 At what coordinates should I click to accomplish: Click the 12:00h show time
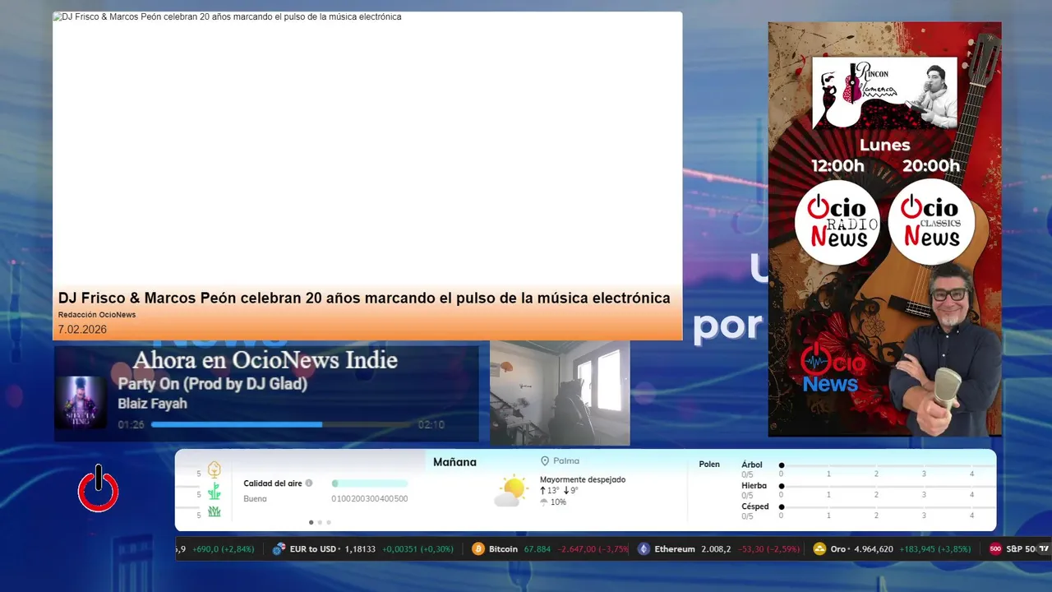[x=837, y=166]
